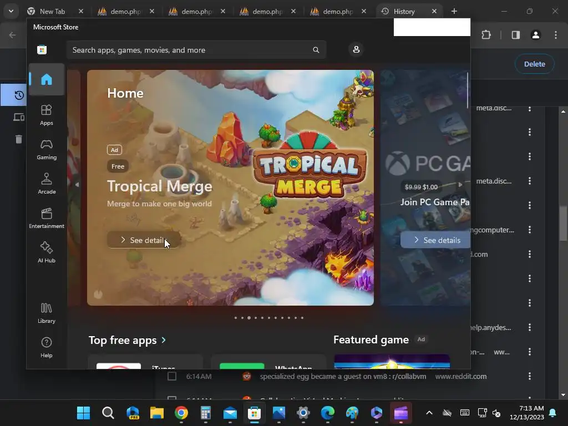Image resolution: width=568 pixels, height=426 pixels.
Task: Click in Microsoft Store search field
Action: pyautogui.click(x=196, y=49)
